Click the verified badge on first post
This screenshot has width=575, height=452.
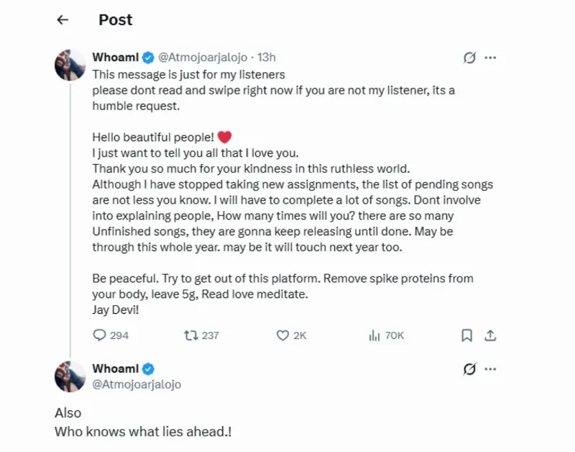click(x=147, y=58)
